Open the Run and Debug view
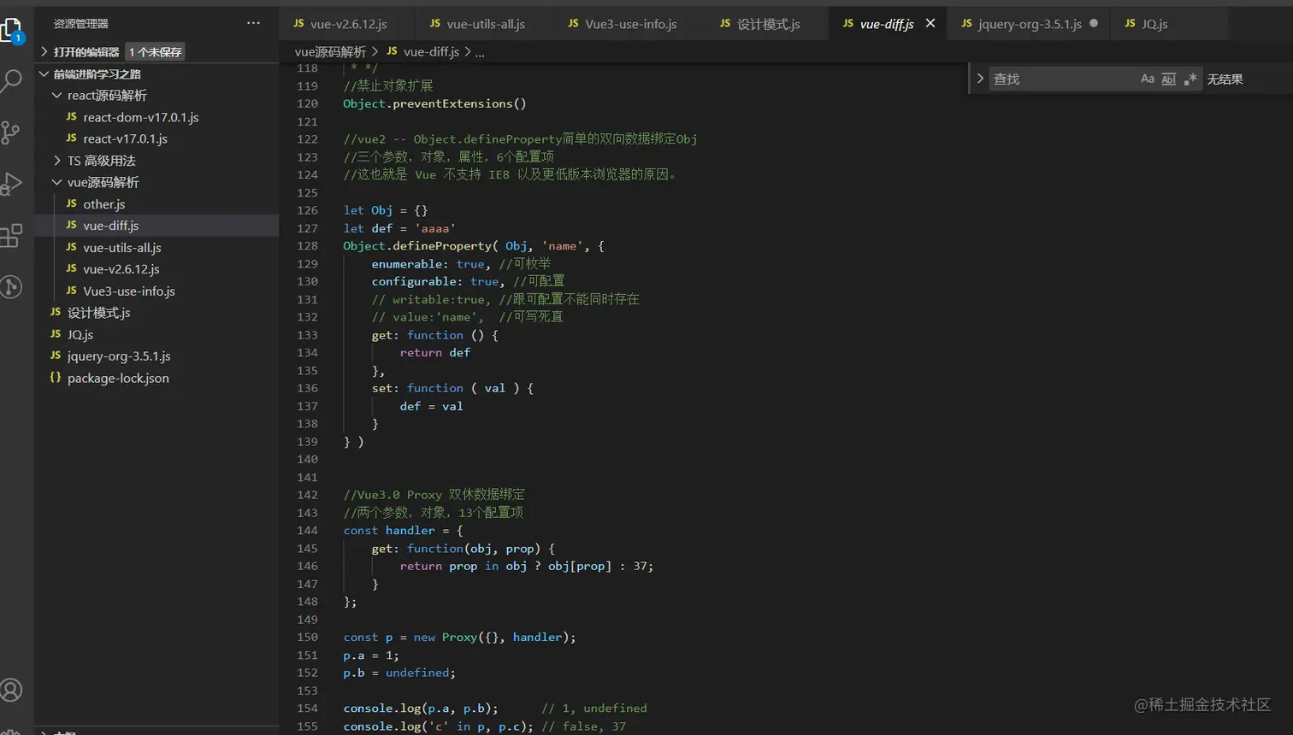 pos(11,184)
